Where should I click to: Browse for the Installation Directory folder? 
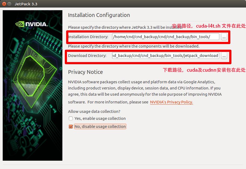click(x=224, y=37)
